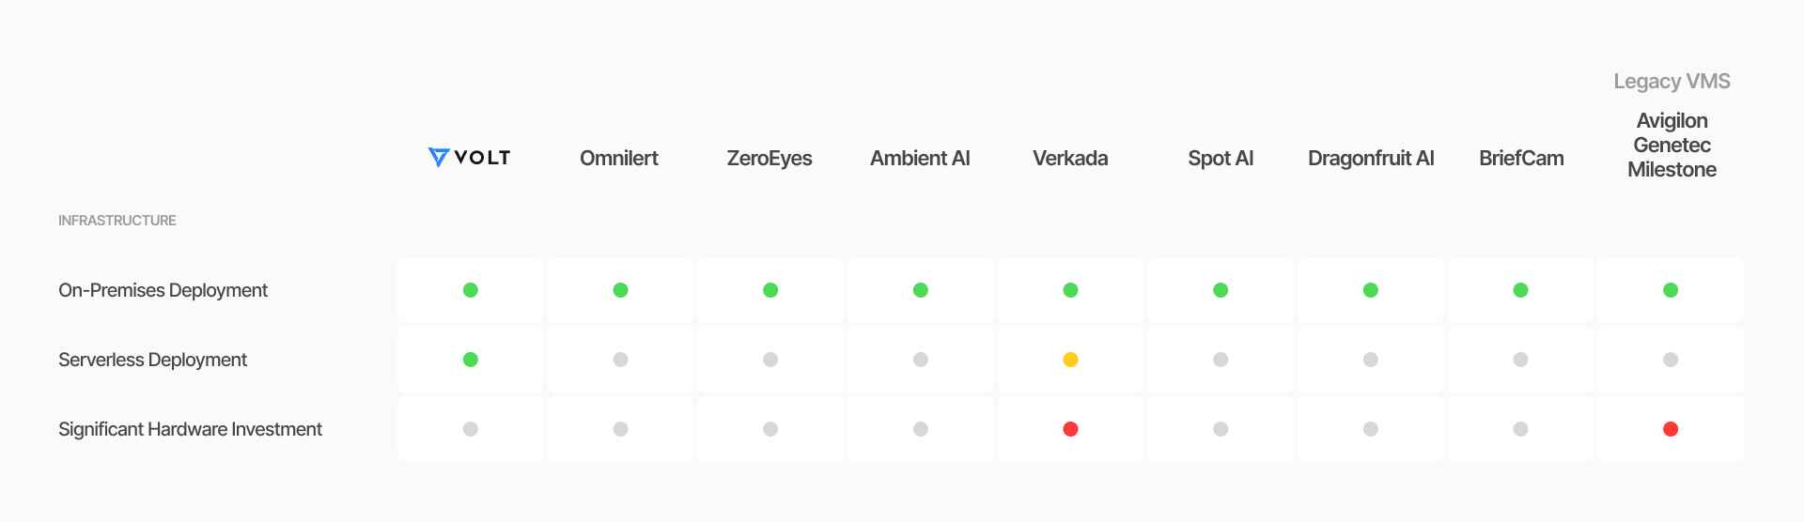Viewport: 1804px width, 522px height.
Task: Click the VOLT logo
Action: [469, 158]
